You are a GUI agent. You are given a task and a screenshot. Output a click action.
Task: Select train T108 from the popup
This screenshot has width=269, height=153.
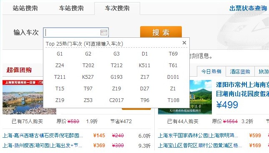(x=173, y=100)
